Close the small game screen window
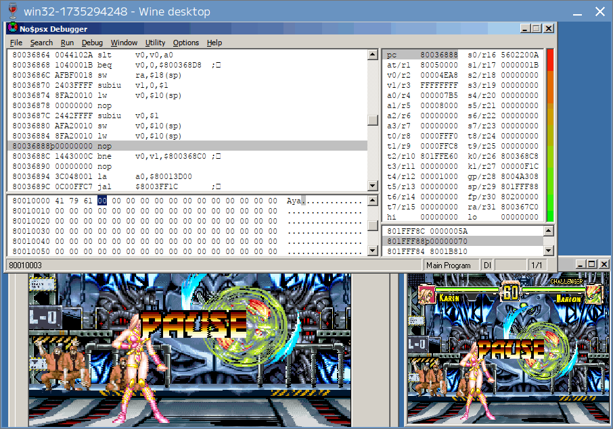 (604, 264)
